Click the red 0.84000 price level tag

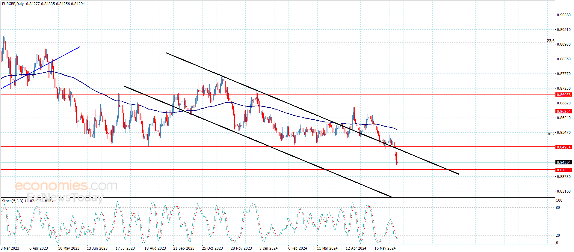(x=564, y=170)
